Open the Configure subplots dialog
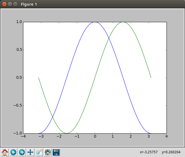The width and height of the screenshot is (185, 157). click(x=48, y=152)
